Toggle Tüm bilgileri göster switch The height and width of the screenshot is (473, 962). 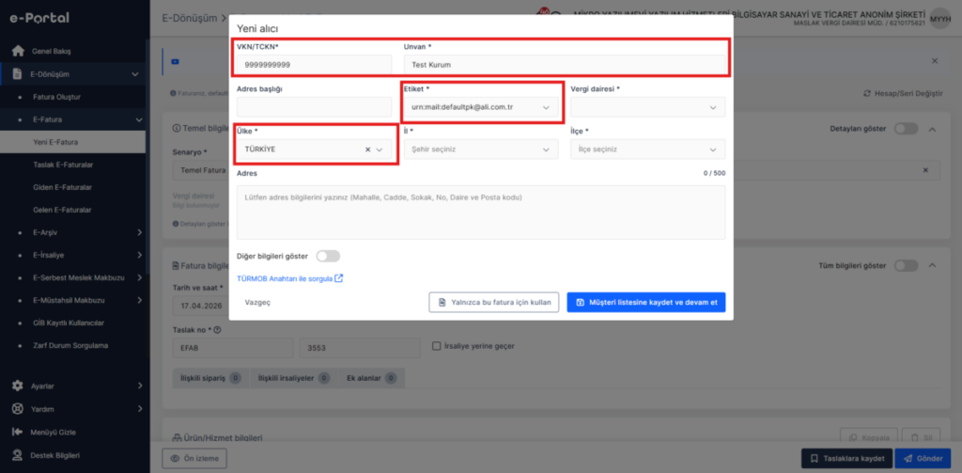907,265
